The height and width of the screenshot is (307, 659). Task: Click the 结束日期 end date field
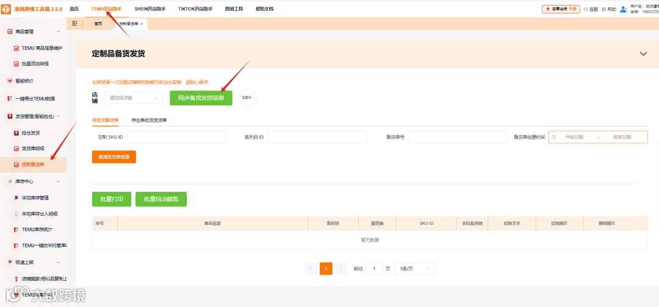click(x=622, y=137)
